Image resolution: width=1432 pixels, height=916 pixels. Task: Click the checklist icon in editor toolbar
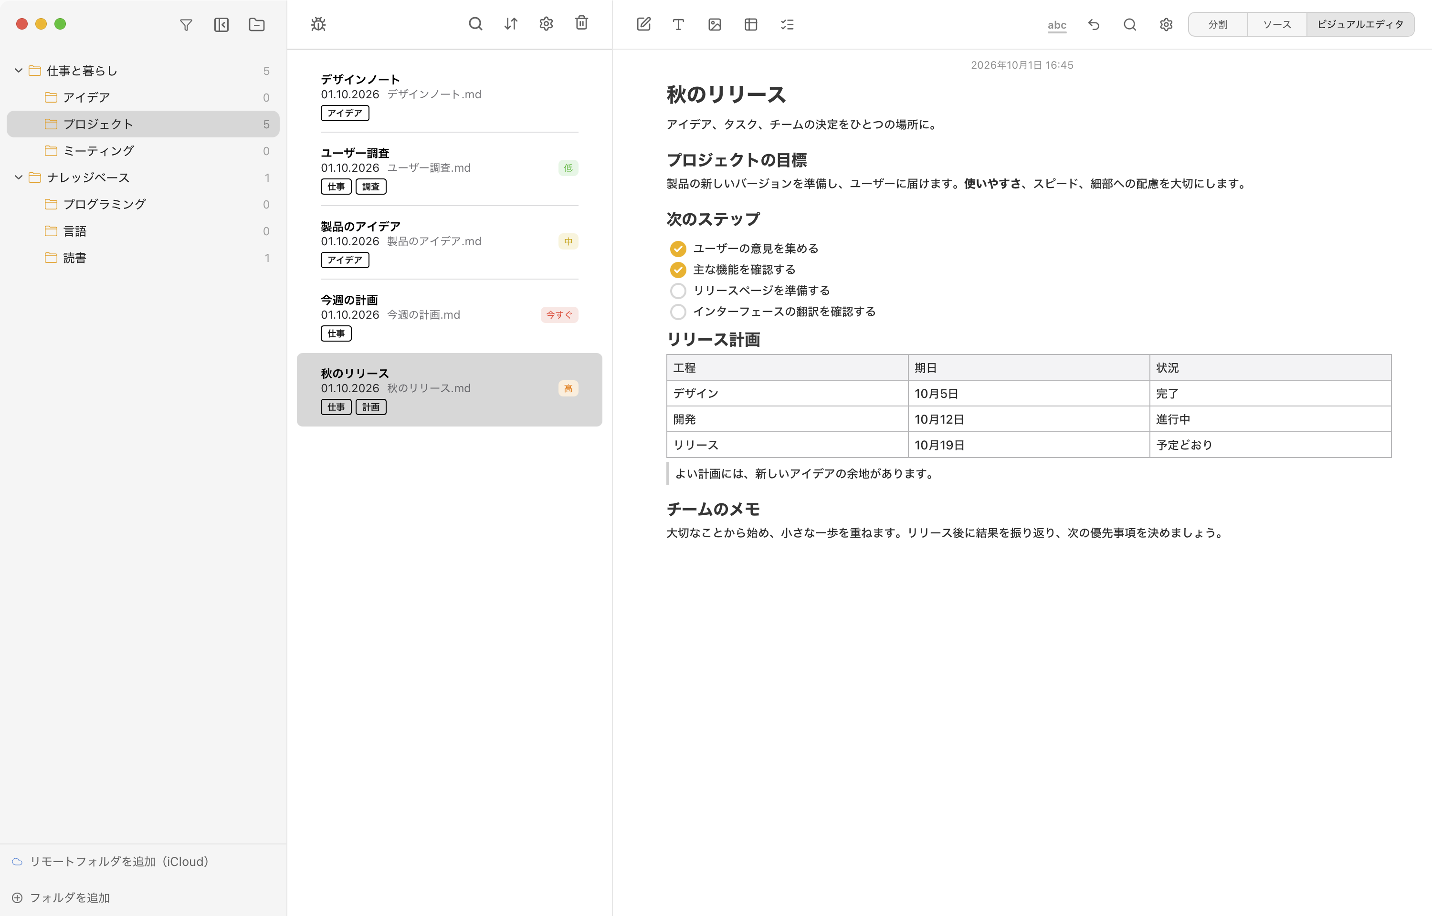click(x=787, y=24)
